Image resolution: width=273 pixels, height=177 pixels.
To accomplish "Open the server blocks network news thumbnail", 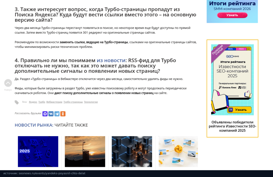I will coord(132,151).
